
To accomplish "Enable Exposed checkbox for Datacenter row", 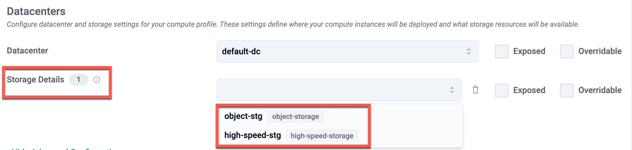I will click(501, 52).
